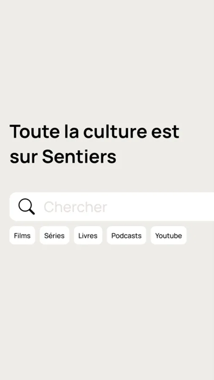This screenshot has width=214, height=380.
Task: Click the magnifying glass search icon
Action: pyautogui.click(x=27, y=207)
